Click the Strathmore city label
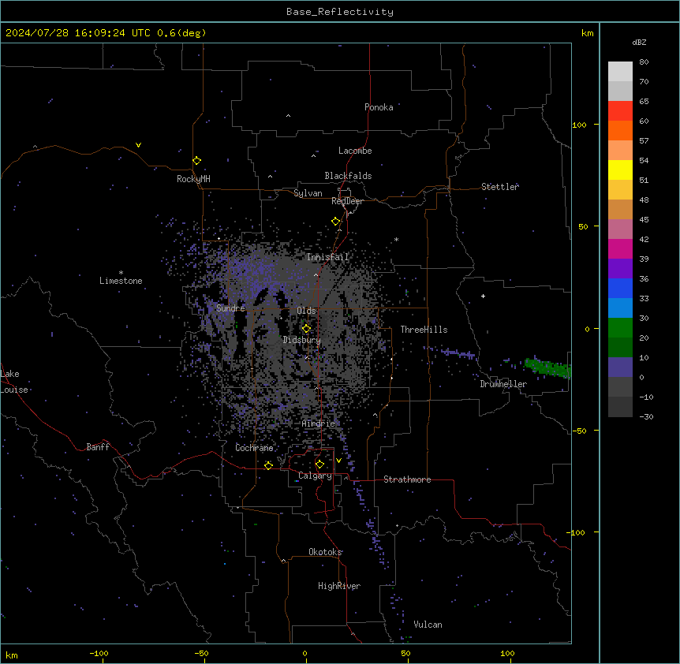The width and height of the screenshot is (680, 664). click(407, 479)
